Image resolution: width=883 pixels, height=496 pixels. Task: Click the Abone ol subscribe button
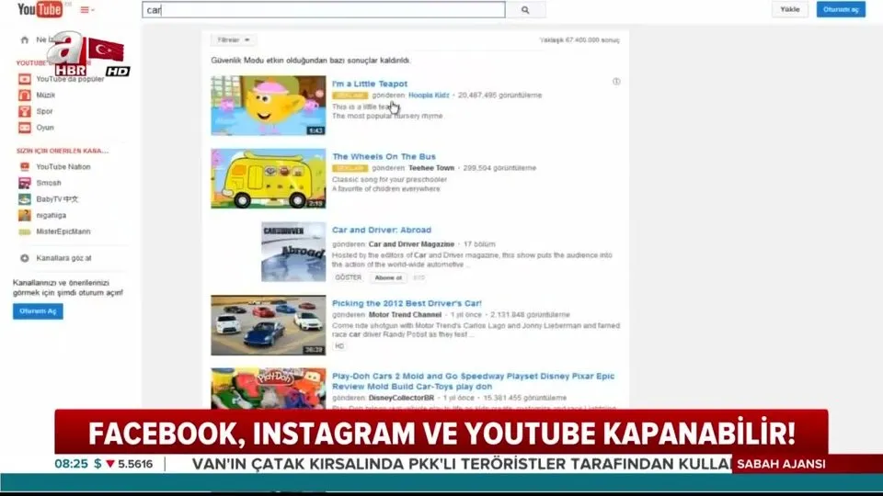pos(388,277)
